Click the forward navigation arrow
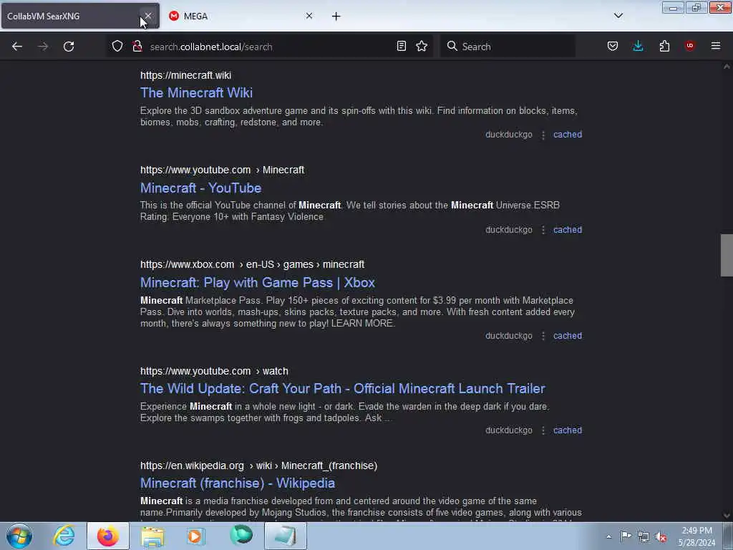The height and width of the screenshot is (550, 733). 42,47
